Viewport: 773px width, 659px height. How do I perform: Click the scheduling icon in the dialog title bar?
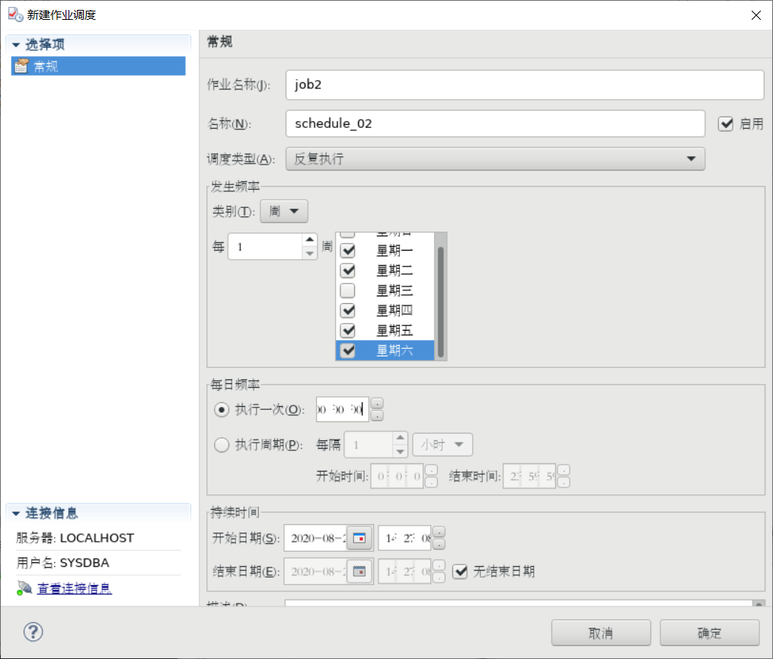click(14, 14)
